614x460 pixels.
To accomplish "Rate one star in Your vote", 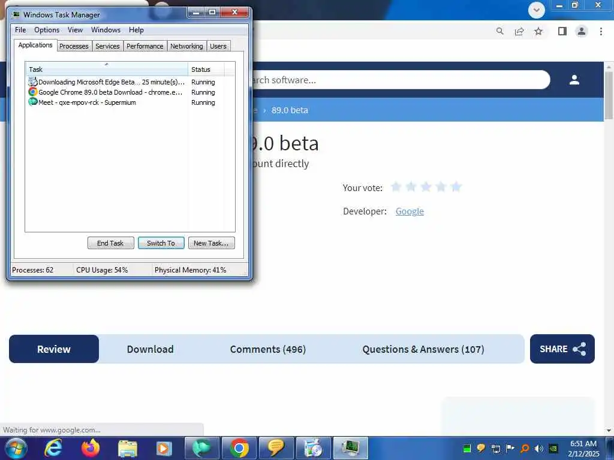I will coord(396,187).
